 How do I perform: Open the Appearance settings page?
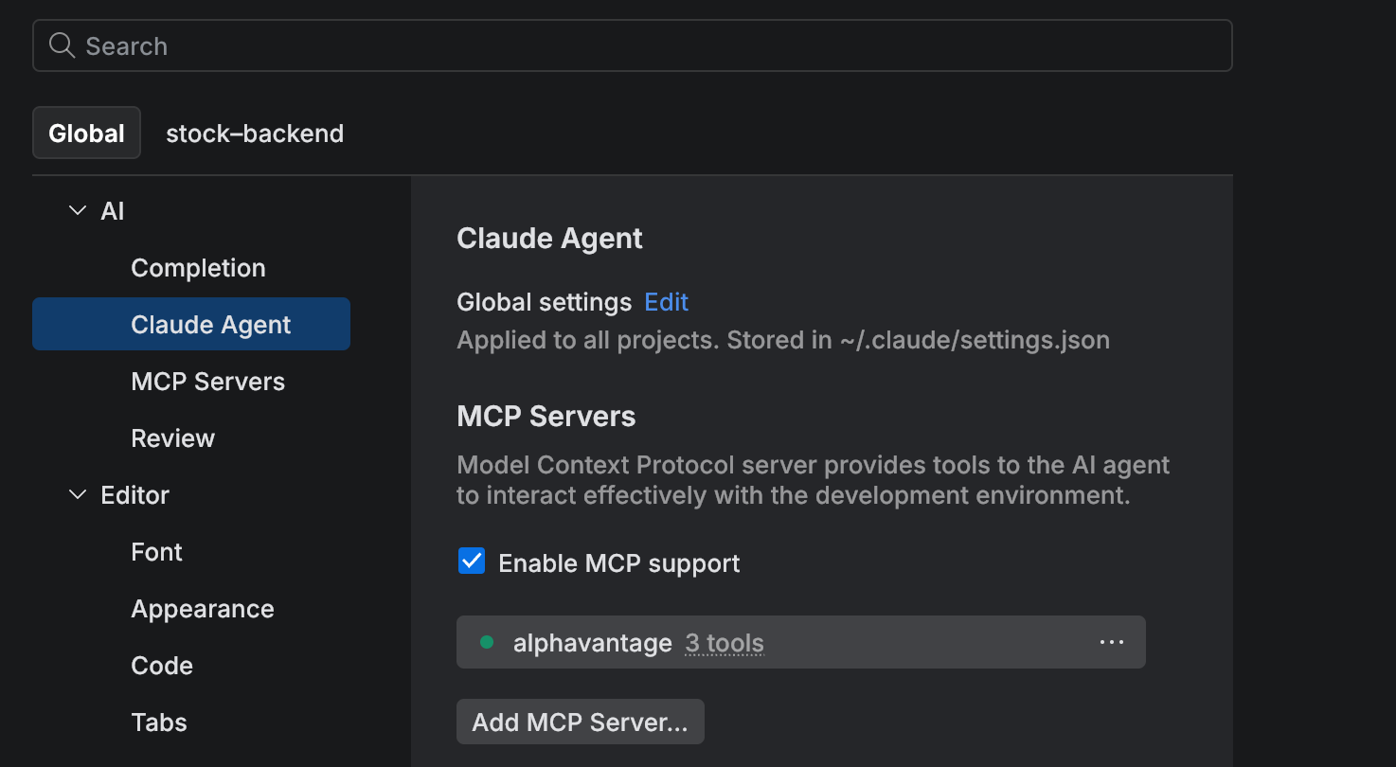[203, 609]
